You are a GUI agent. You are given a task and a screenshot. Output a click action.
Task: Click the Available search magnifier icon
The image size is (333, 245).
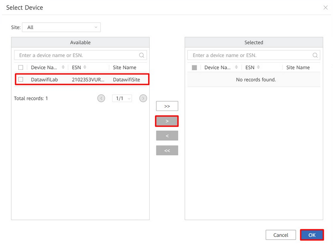click(141, 55)
